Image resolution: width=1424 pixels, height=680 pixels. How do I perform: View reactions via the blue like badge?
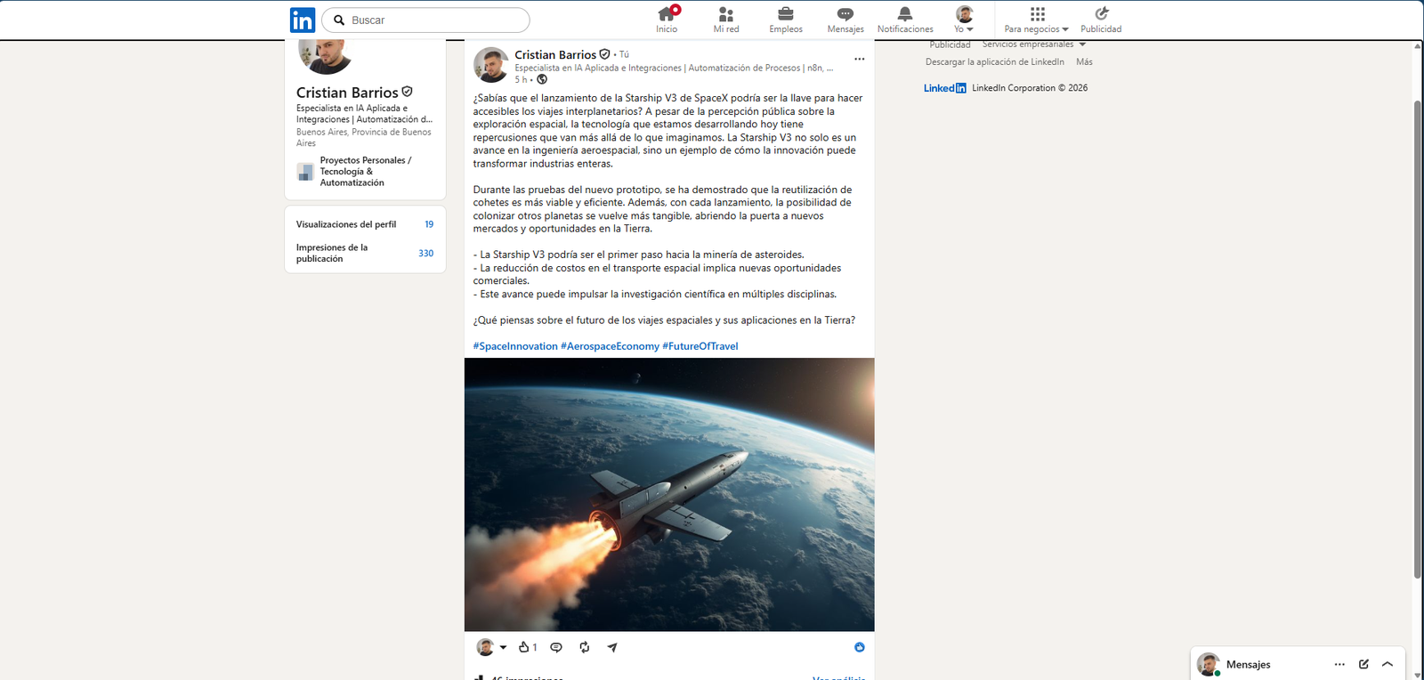[x=860, y=647]
